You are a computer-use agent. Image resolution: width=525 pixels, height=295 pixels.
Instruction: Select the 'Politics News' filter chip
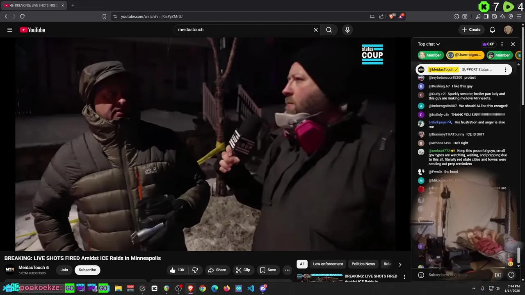coord(363,264)
